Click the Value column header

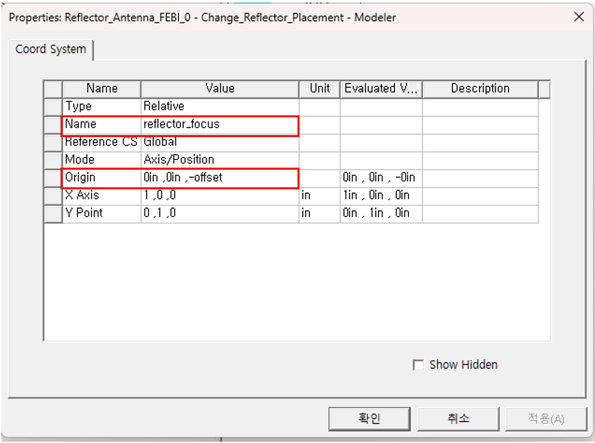click(220, 89)
